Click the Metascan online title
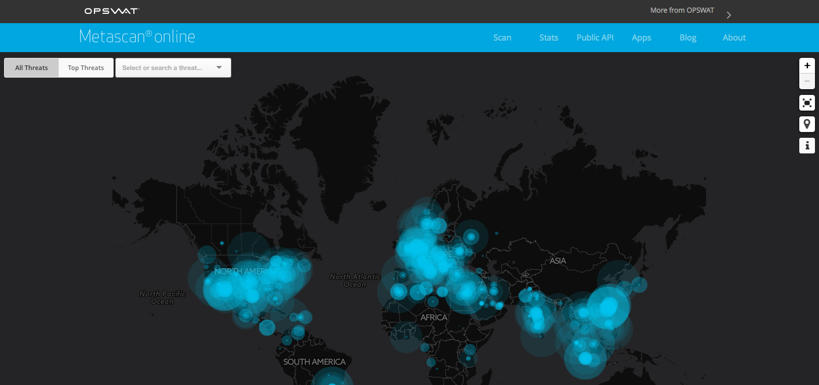The height and width of the screenshot is (385, 819). 137,36
